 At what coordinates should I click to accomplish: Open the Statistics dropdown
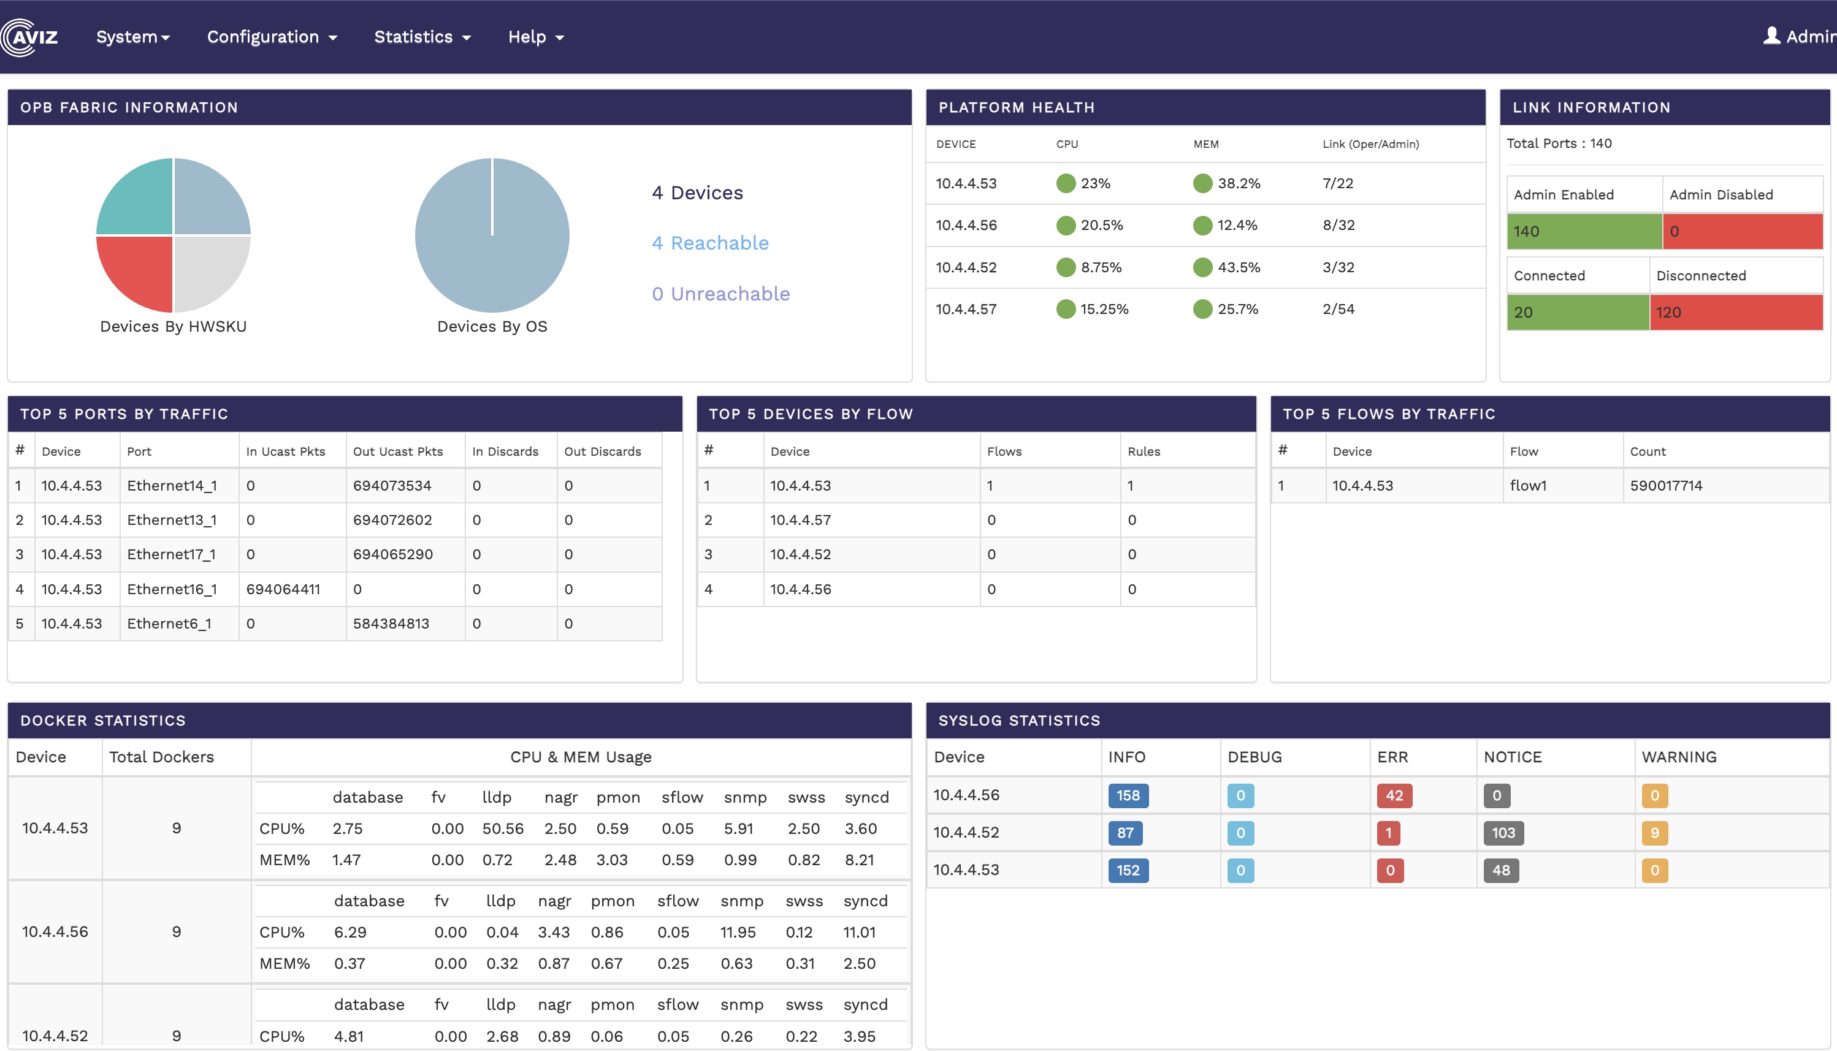click(x=422, y=37)
